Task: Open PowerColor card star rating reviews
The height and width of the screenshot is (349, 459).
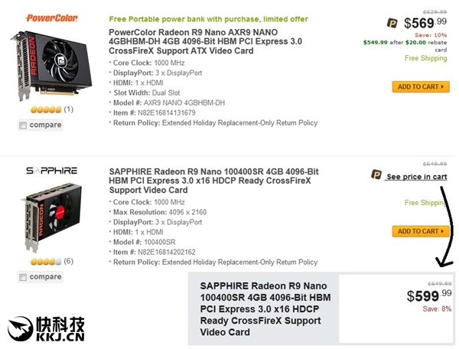Action: click(x=45, y=109)
